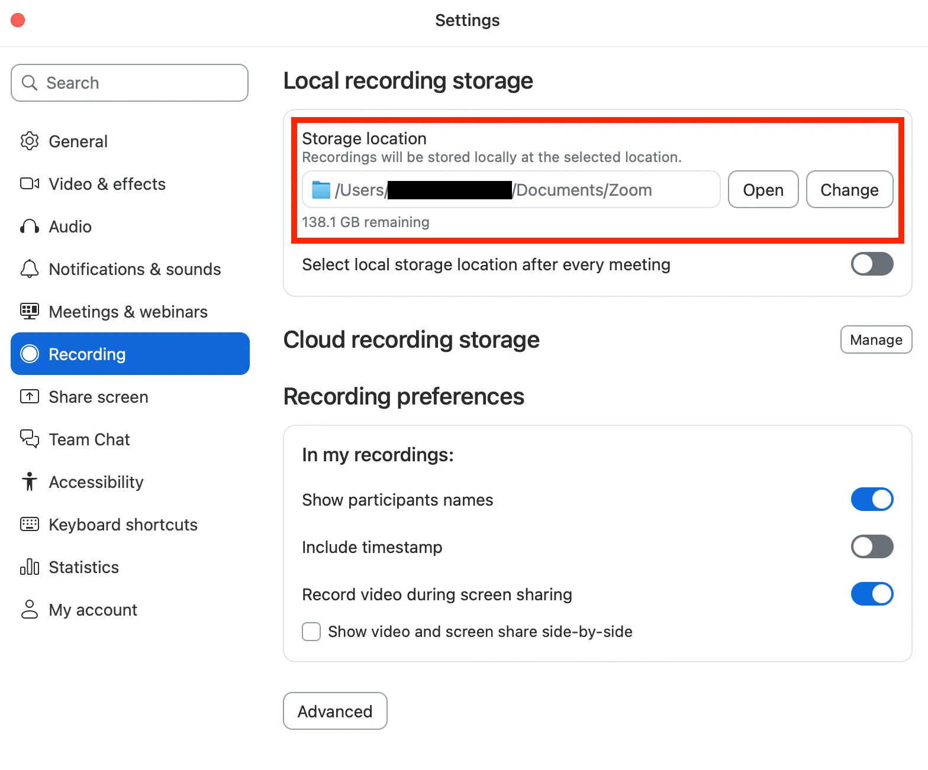Click the Statistics bar chart icon
The width and height of the screenshot is (928, 770).
coord(30,567)
